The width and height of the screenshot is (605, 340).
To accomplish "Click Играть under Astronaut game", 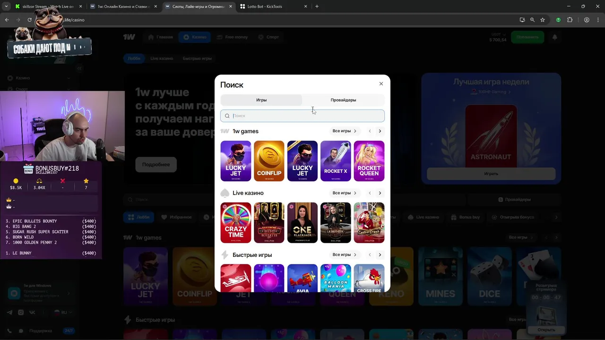I will pos(491,173).
